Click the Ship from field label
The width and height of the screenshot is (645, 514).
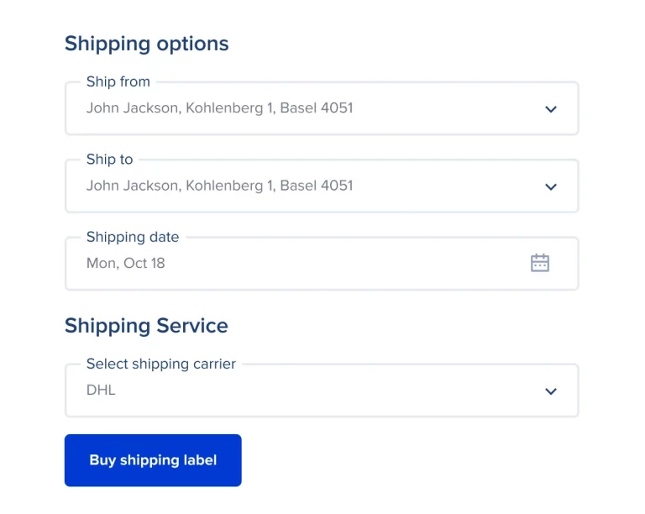tap(118, 81)
